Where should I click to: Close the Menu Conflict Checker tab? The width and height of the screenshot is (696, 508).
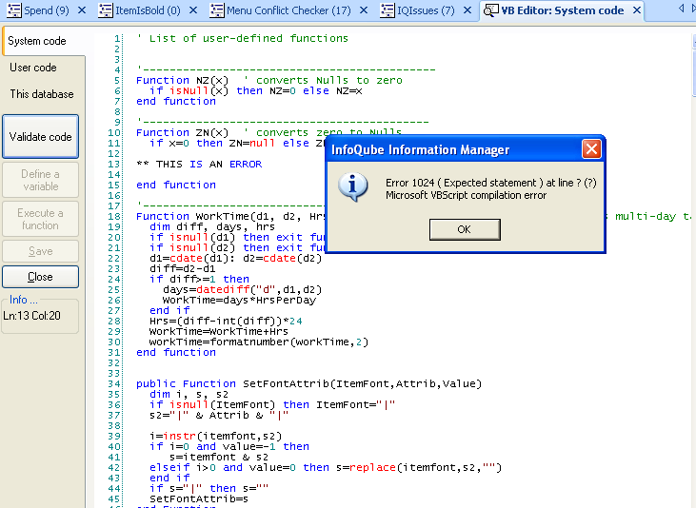(364, 10)
